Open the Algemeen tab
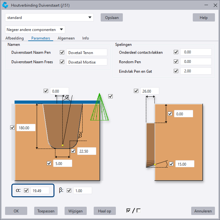The height and width of the screenshot is (220, 220). [x=66, y=38]
